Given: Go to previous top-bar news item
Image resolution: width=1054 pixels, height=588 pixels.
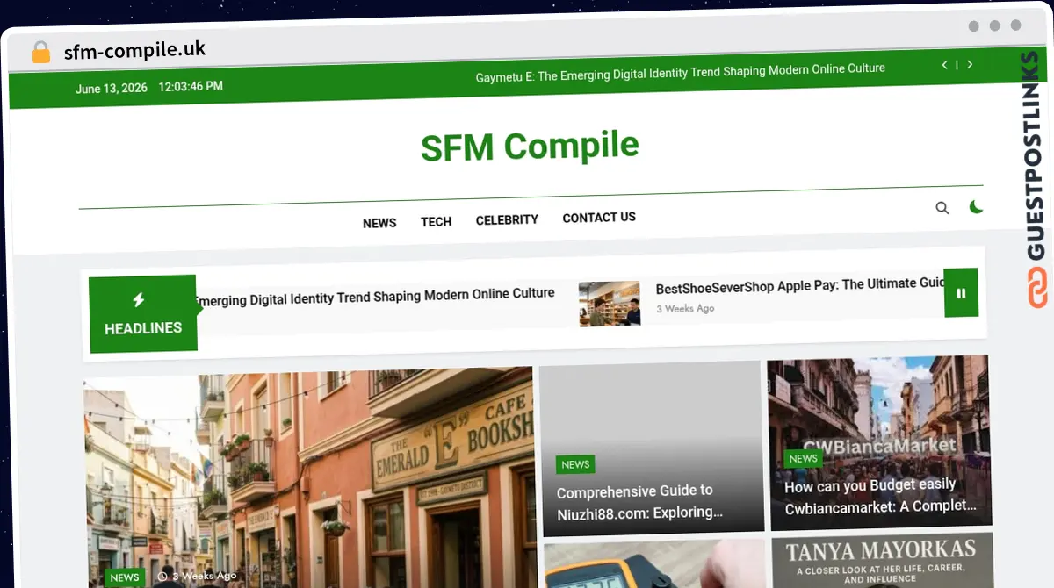Looking at the screenshot, I should pyautogui.click(x=945, y=65).
